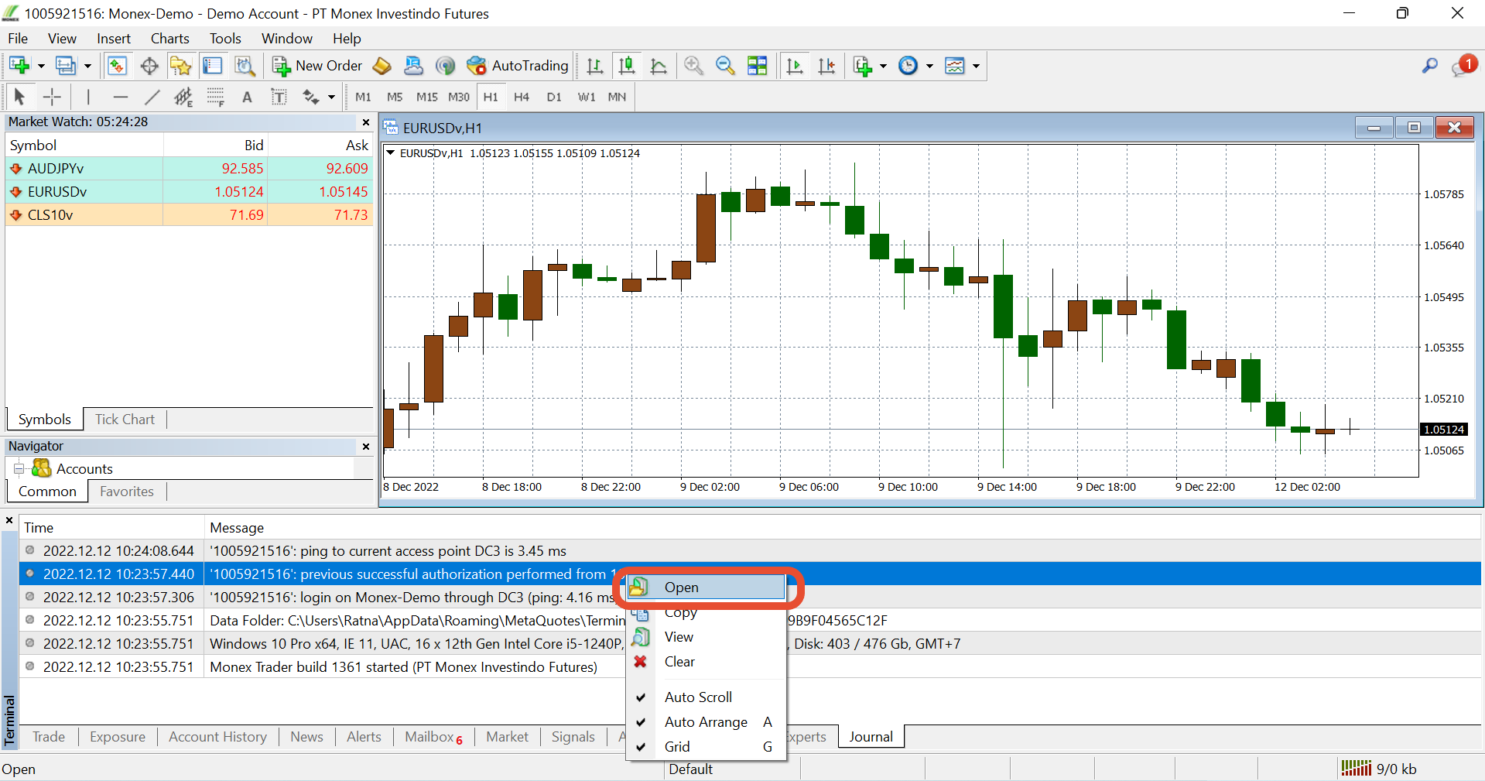The image size is (1485, 781).
Task: Close the Market Watch panel
Action: click(366, 122)
